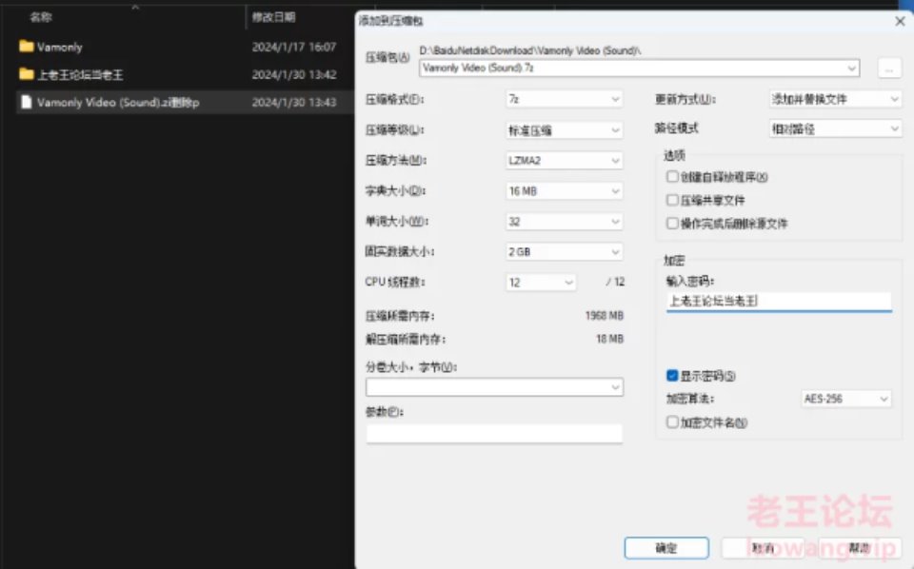Sort files by 修改日期 column header
The width and height of the screenshot is (914, 569).
point(274,17)
